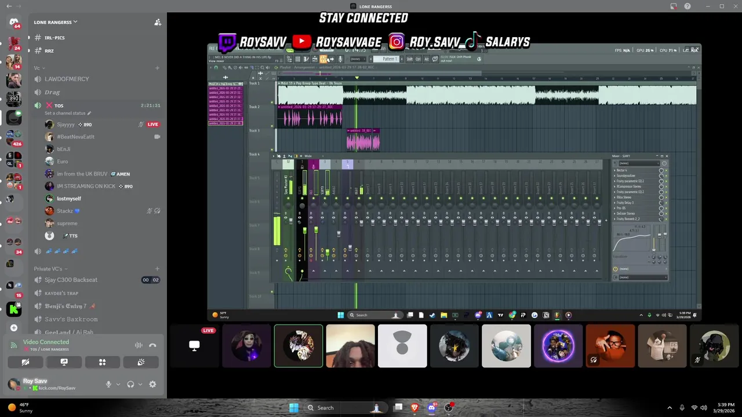This screenshot has width=742, height=417.
Task: Open the activities launcher icon
Action: click(102, 362)
